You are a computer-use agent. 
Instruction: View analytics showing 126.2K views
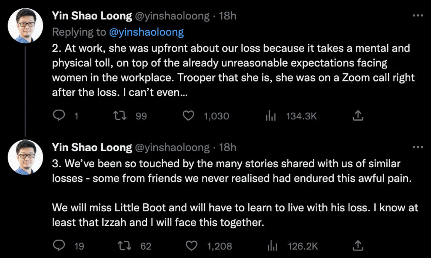tap(272, 245)
